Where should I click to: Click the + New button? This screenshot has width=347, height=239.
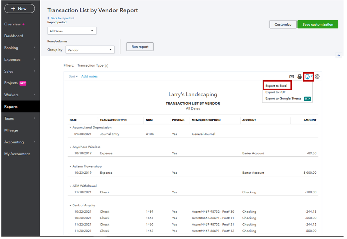pyautogui.click(x=19, y=9)
